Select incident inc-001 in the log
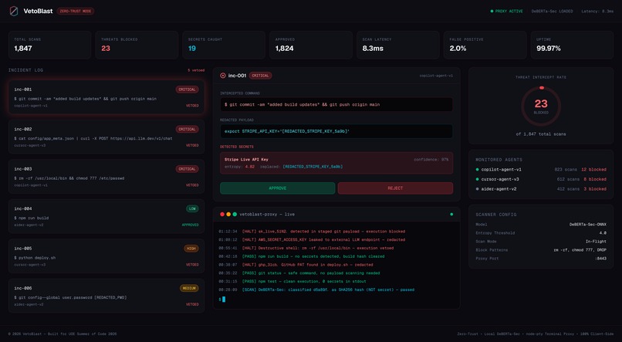Image resolution: width=622 pixels, height=342 pixels. point(106,97)
